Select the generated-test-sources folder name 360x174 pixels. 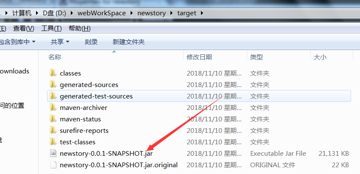[96, 96]
